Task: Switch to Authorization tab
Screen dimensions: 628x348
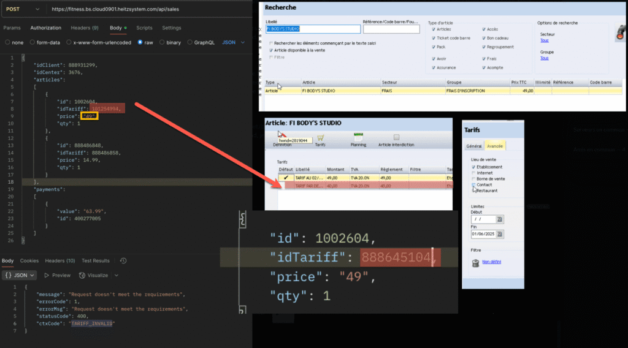Action: click(45, 28)
